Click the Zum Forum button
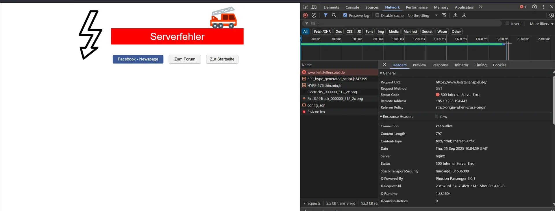 [x=185, y=59]
